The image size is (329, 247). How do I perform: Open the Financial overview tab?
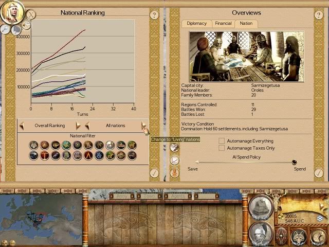pyautogui.click(x=223, y=23)
